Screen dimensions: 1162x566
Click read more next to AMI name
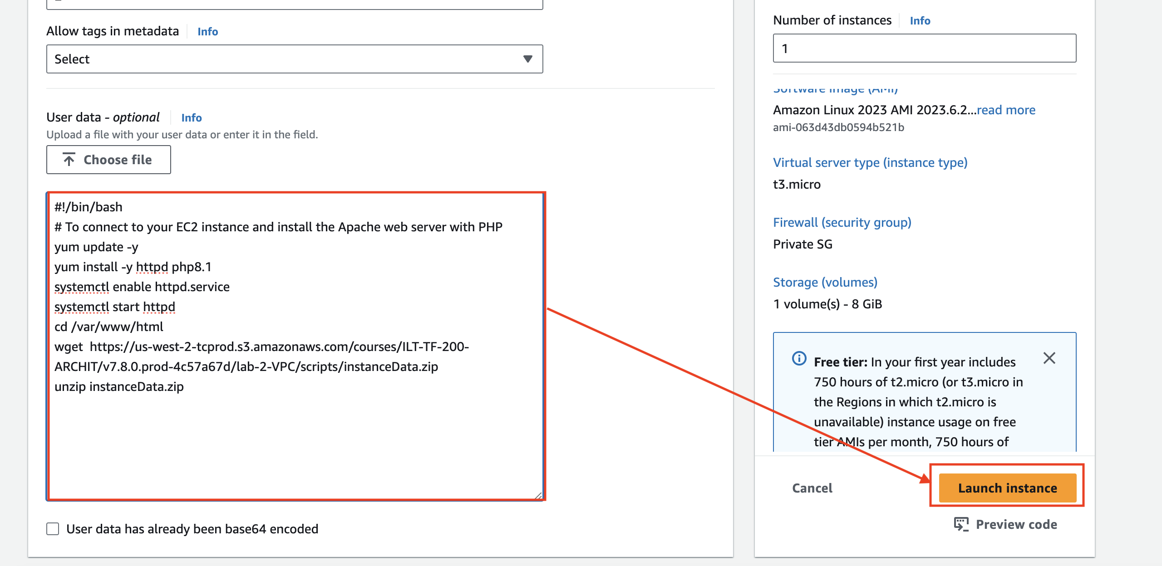click(1006, 110)
